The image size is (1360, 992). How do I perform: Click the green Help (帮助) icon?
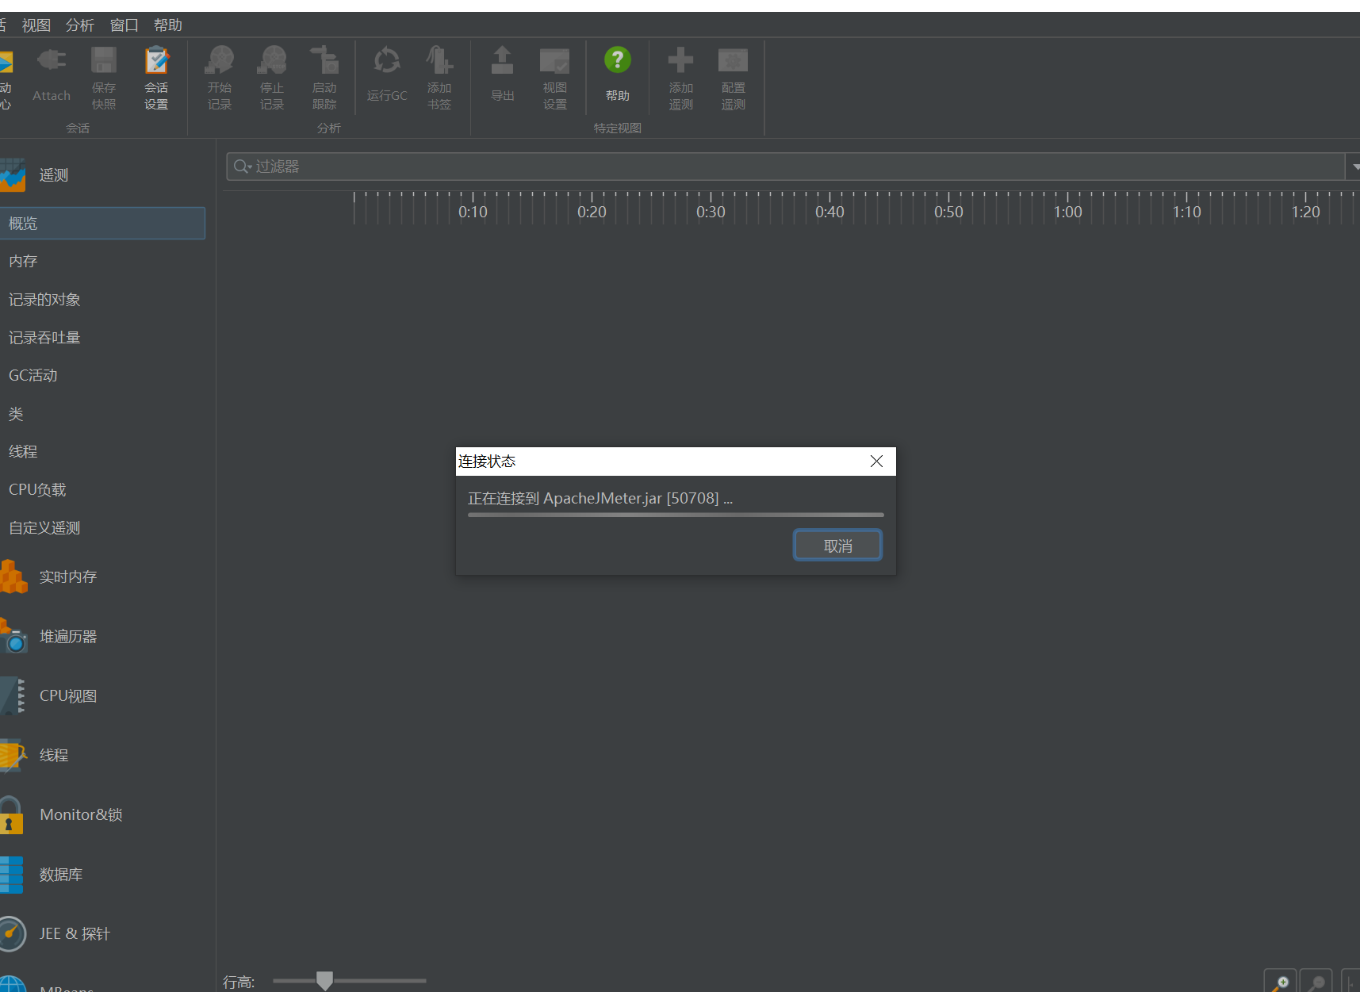[618, 59]
